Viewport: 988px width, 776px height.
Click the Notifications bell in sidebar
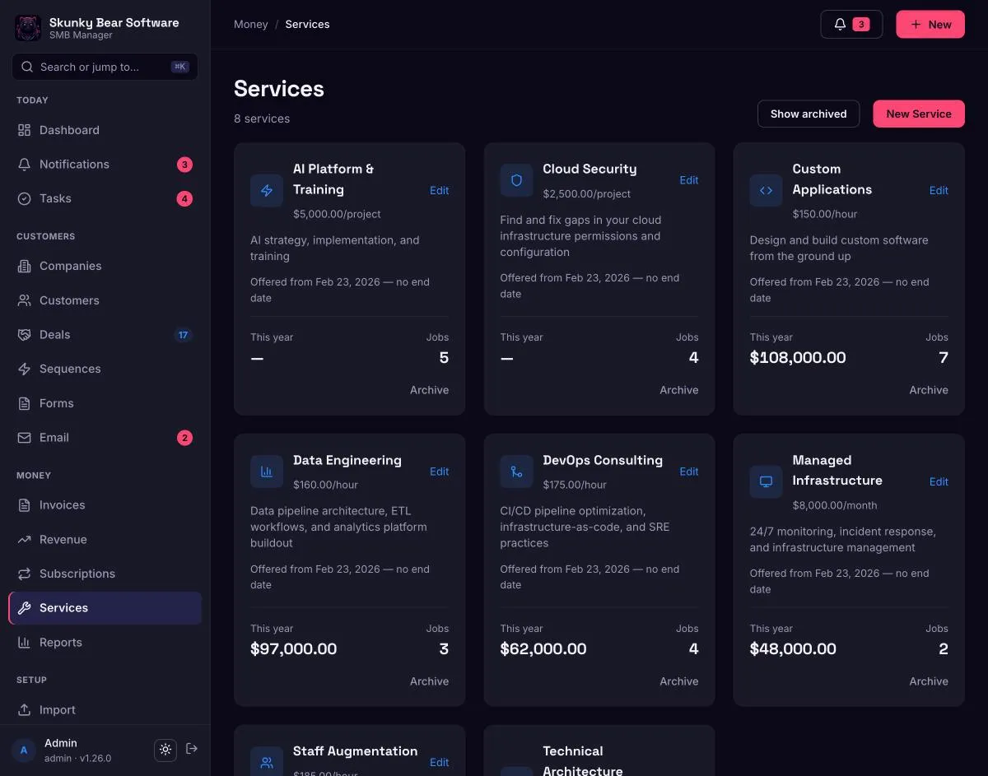pyautogui.click(x=24, y=165)
